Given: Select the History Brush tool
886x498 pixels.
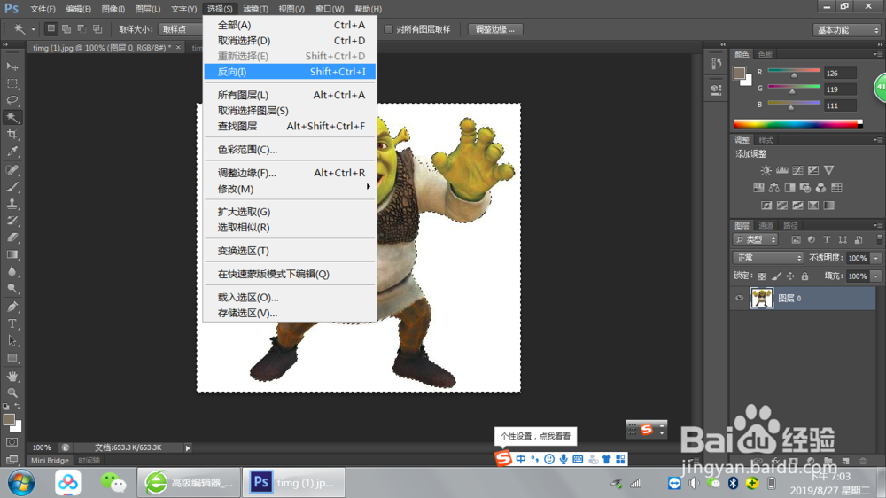Looking at the screenshot, I should (12, 221).
